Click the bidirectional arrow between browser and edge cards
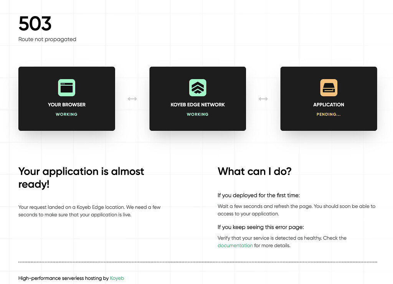393x284 pixels. coord(132,99)
